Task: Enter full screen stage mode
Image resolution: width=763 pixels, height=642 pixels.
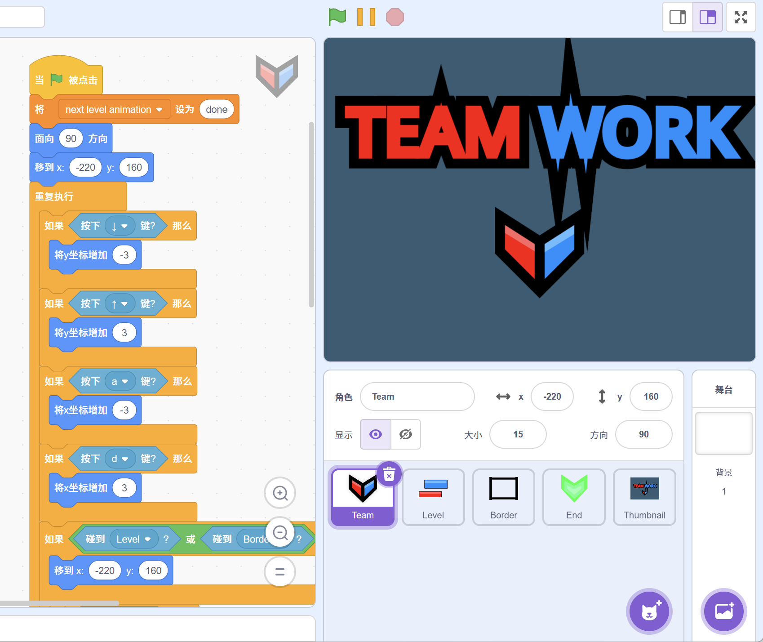Action: pyautogui.click(x=741, y=17)
